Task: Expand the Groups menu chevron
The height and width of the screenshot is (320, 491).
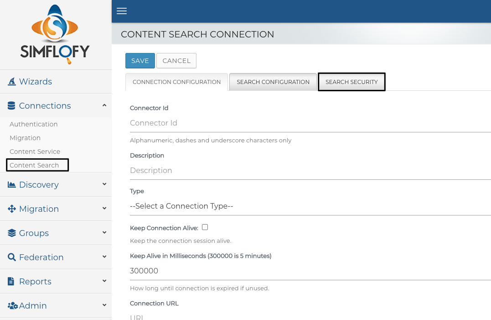Action: (x=104, y=232)
